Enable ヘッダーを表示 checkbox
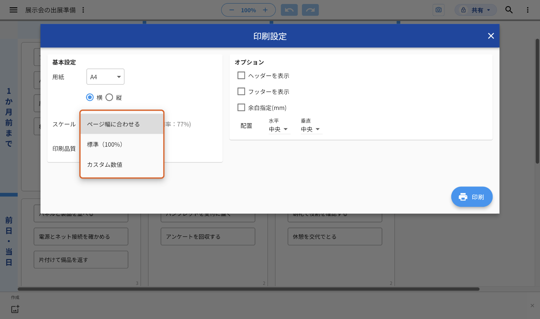This screenshot has height=319, width=540. (x=241, y=76)
